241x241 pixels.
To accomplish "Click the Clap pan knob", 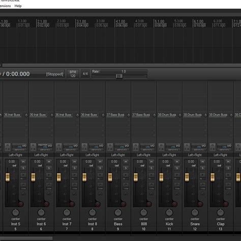I will [220, 213].
